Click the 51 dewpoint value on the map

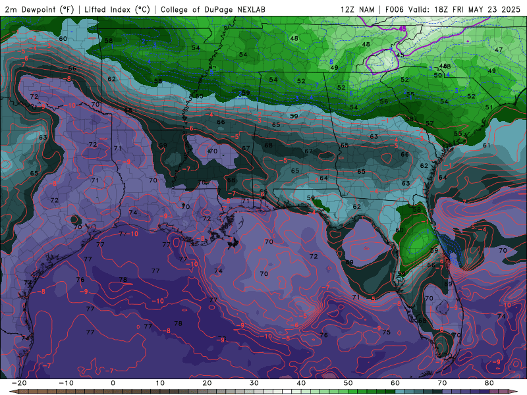(489, 107)
